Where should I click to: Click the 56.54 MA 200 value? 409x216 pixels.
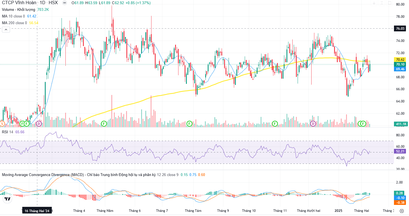pos(34,23)
